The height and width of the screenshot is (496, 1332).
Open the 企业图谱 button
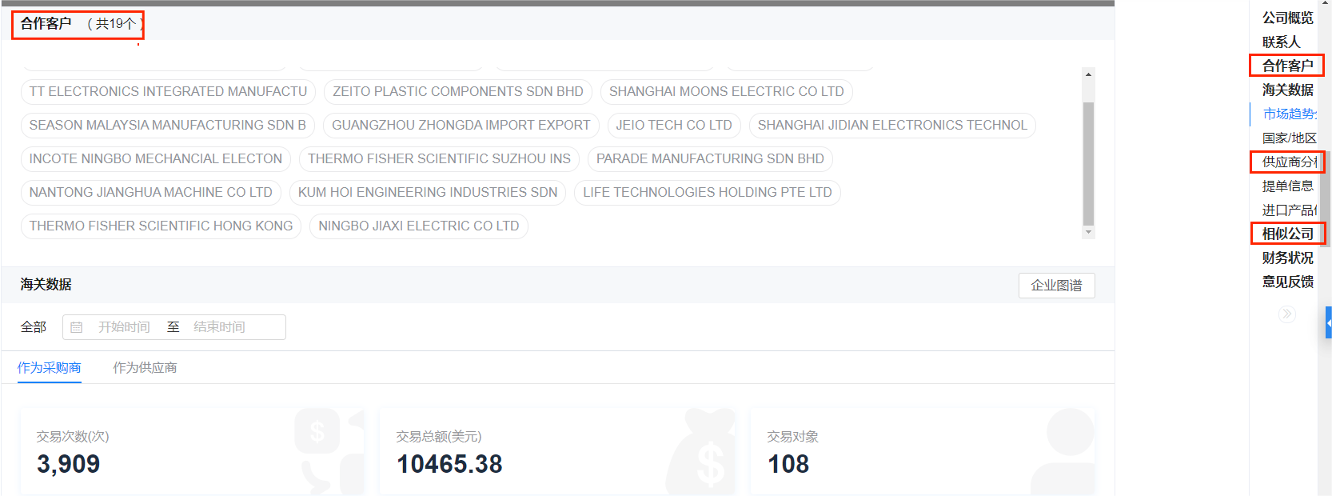point(1056,286)
